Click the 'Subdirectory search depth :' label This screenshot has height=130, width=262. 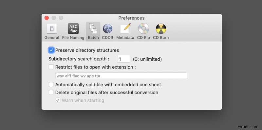(x=79, y=59)
